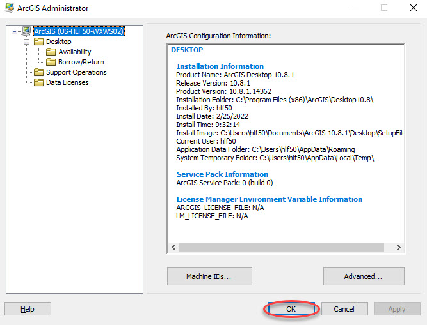Click the Installation Folder path line
The image size is (427, 325).
[275, 100]
